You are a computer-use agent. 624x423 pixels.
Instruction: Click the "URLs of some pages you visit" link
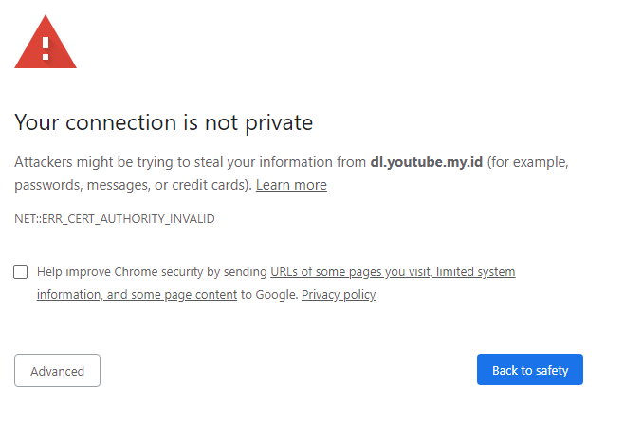pos(350,272)
